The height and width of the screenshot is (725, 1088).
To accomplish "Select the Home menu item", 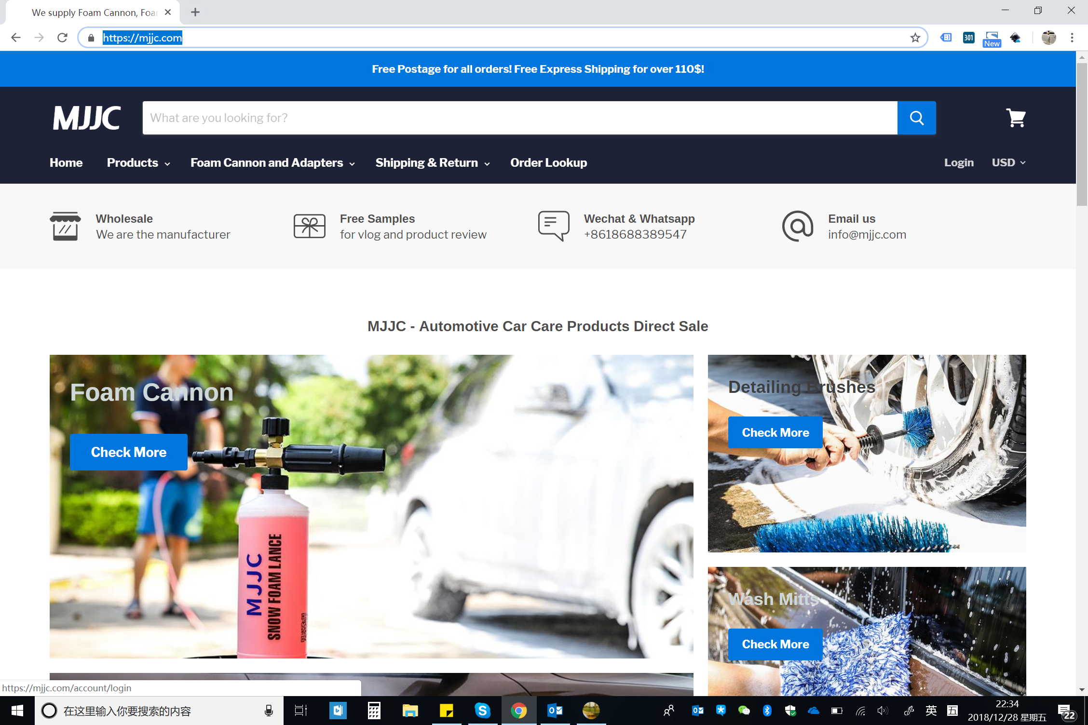I will (66, 163).
